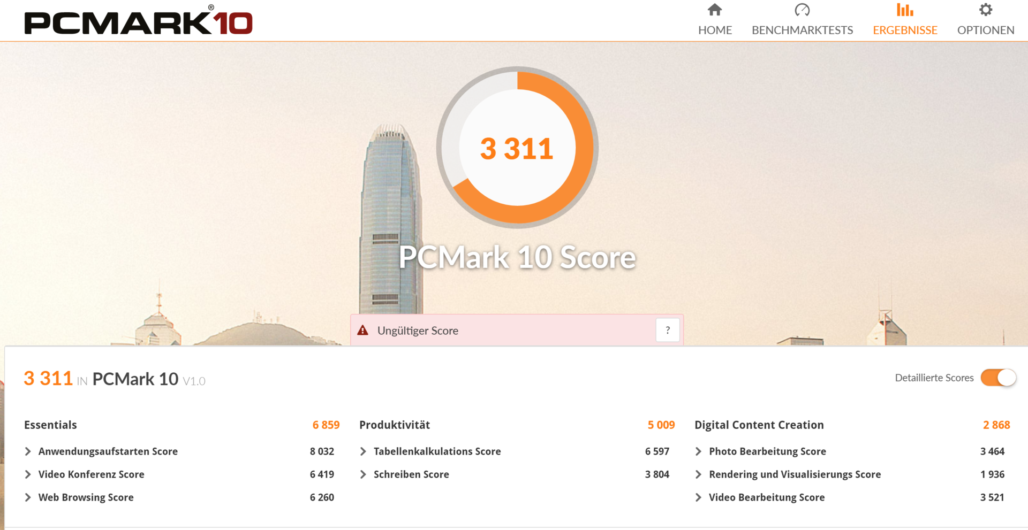This screenshot has height=530, width=1028.
Task: Click the Produktivität score 5 009
Action: (661, 425)
